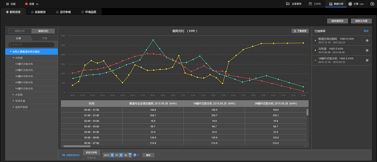Viewport: 377px width, 162px height.
Task: Remove 冷热源 from selected items
Action: click(367, 50)
